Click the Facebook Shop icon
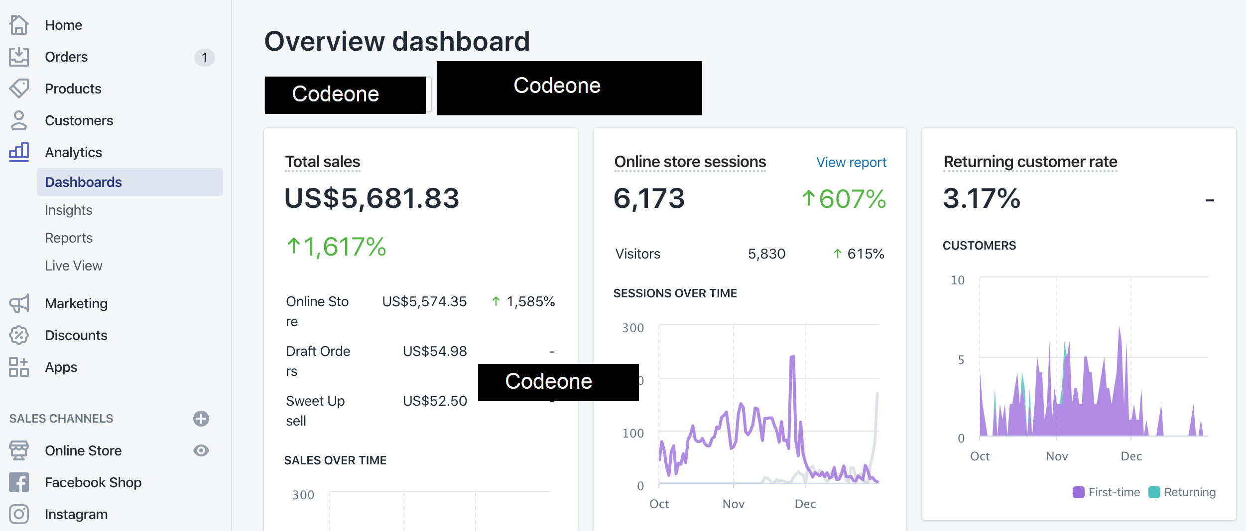This screenshot has height=531, width=1246. [19, 482]
